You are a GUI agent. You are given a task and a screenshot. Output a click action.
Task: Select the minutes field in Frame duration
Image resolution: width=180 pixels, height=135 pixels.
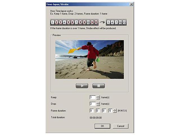click(98, 111)
